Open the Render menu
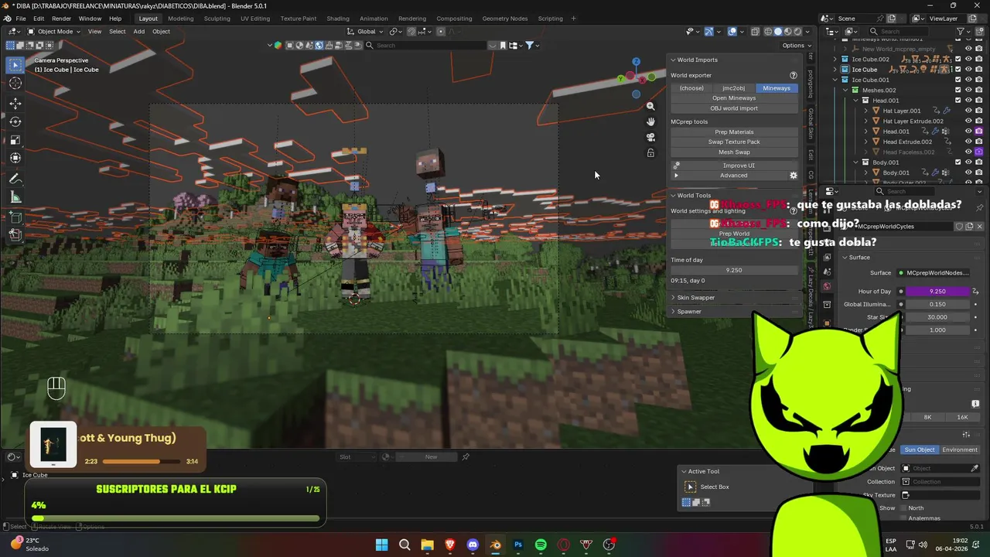The image size is (990, 557). point(61,19)
